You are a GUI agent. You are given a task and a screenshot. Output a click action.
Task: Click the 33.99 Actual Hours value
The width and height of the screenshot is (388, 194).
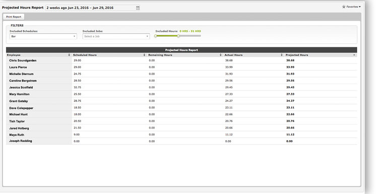point(229,67)
